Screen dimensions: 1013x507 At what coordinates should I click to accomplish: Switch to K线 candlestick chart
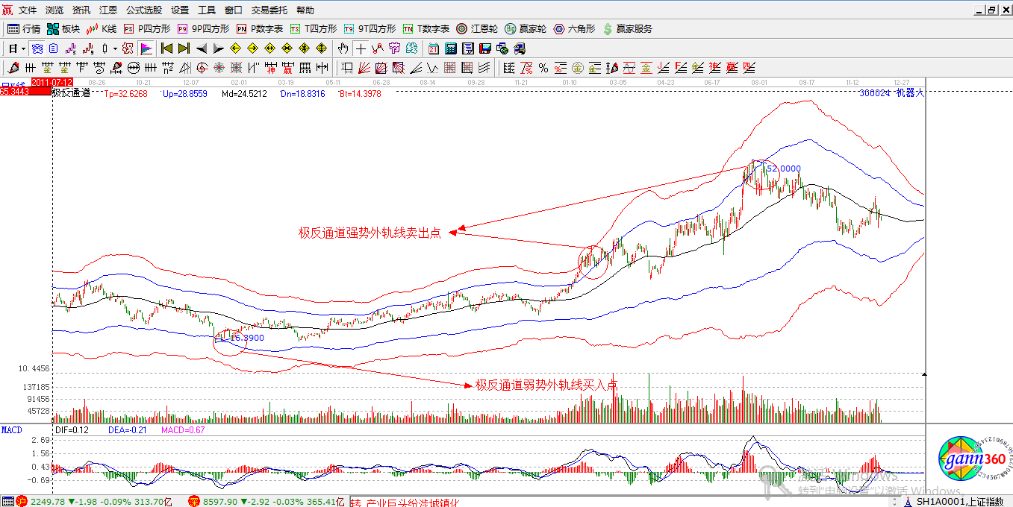tap(102, 29)
